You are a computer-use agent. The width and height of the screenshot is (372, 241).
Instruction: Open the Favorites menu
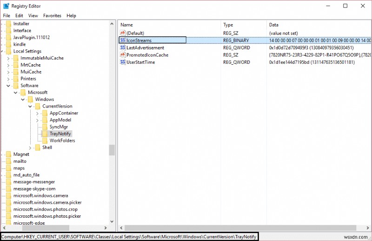[52, 16]
